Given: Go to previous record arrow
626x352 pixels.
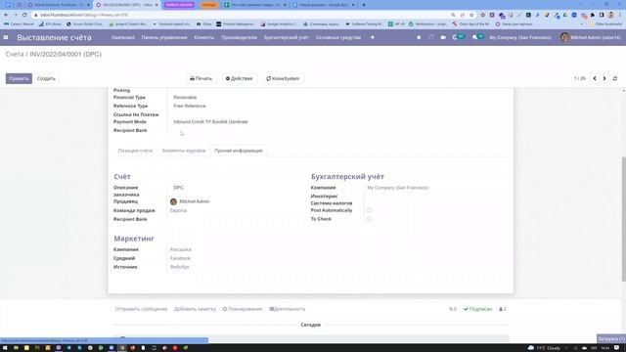Looking at the screenshot, I should coord(595,78).
